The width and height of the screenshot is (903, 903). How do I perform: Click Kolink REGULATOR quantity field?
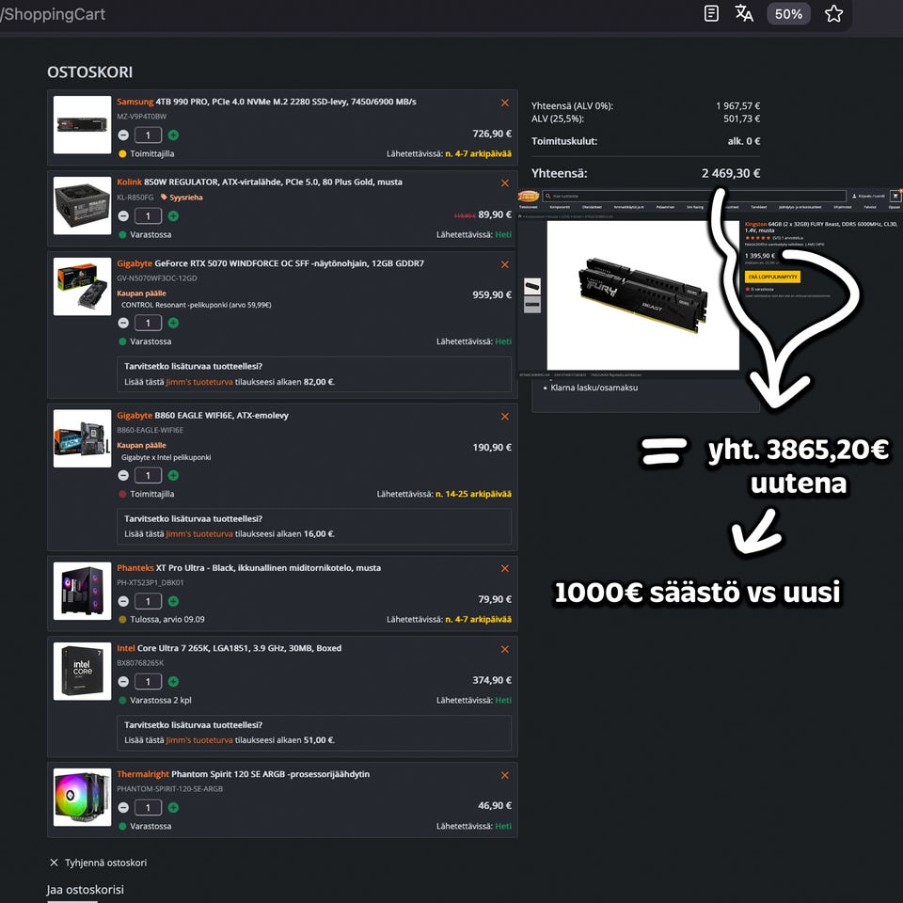click(x=148, y=216)
